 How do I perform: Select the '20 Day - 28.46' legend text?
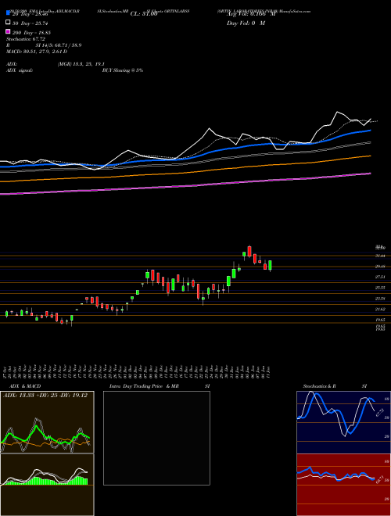30,14
